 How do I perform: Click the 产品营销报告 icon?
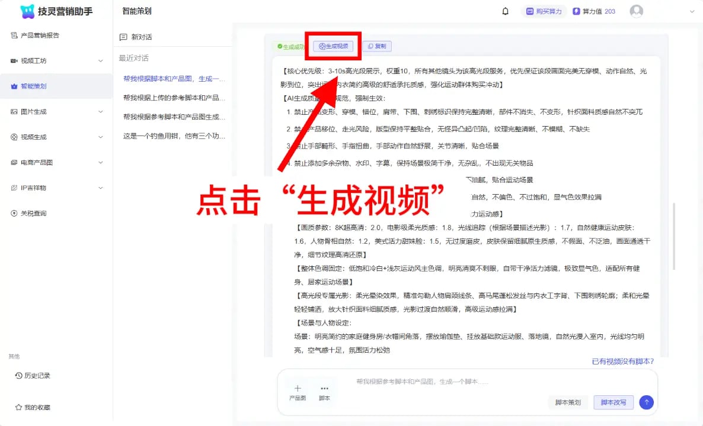(x=14, y=35)
